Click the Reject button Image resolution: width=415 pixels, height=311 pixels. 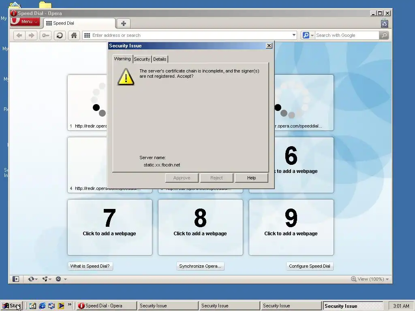216,178
